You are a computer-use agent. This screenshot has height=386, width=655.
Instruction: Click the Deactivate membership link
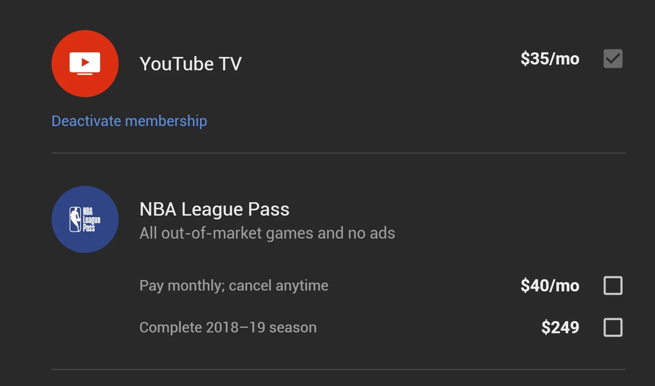click(x=129, y=121)
